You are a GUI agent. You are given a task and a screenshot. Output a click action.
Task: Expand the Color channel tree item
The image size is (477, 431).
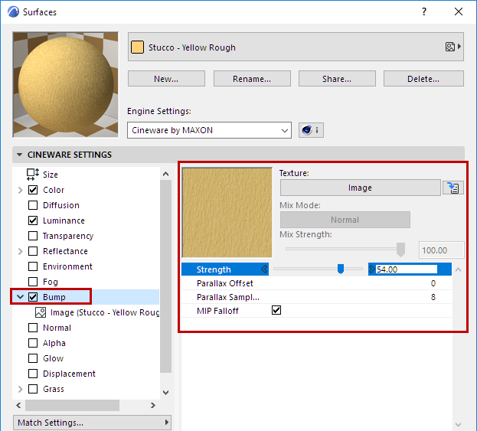coord(20,190)
